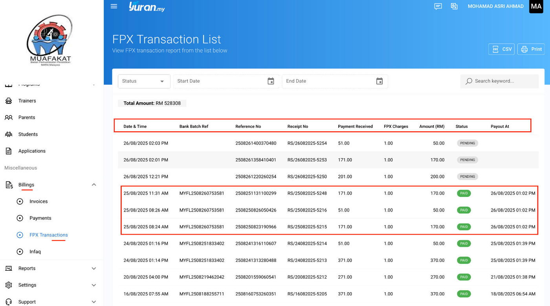The width and height of the screenshot is (550, 306).
Task: Click the MUAFAKAT organization logo
Action: tap(51, 40)
